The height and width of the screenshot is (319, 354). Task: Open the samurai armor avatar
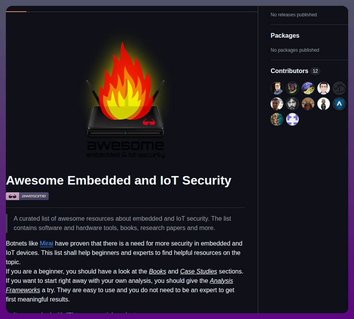(308, 104)
